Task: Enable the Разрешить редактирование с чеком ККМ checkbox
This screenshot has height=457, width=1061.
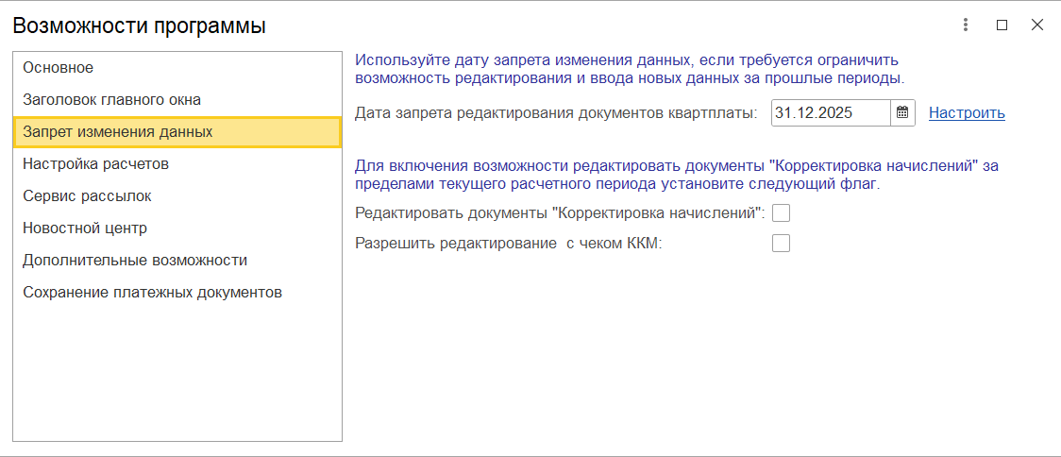Action: 781,244
